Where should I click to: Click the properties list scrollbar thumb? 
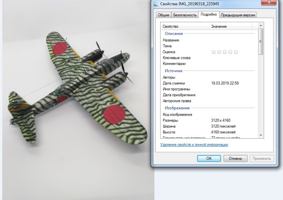(x=261, y=42)
